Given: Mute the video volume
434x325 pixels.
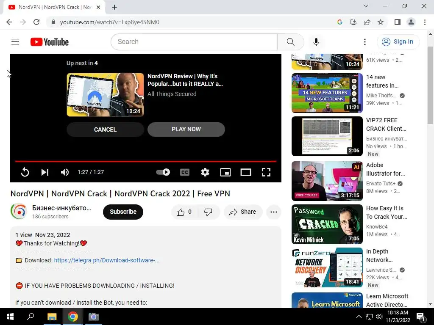Looking at the screenshot, I should point(65,172).
